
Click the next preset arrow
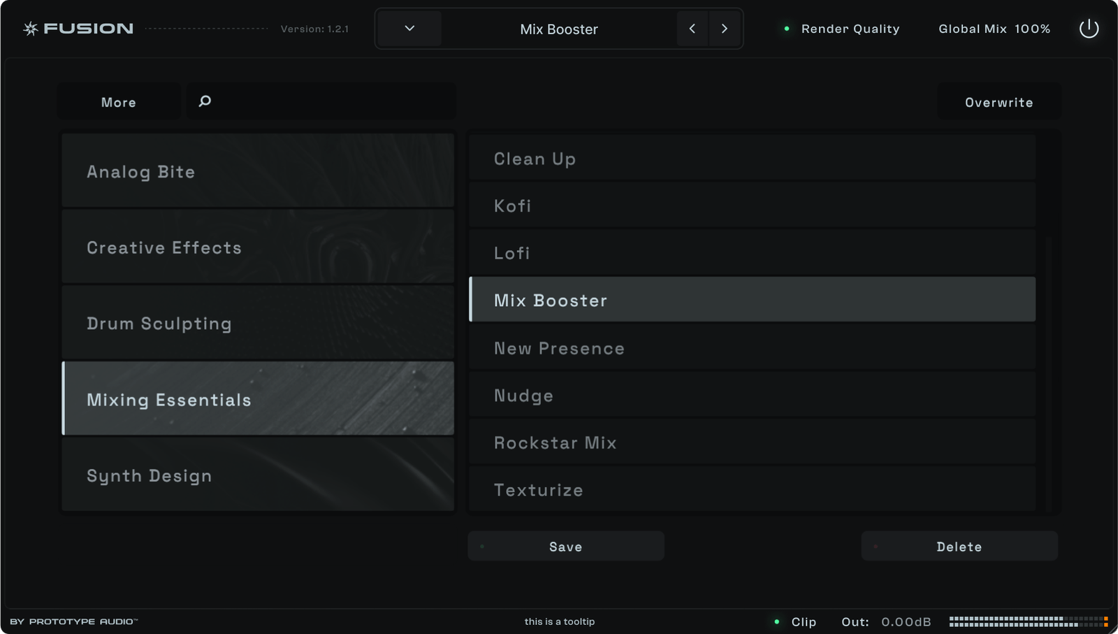(x=724, y=29)
